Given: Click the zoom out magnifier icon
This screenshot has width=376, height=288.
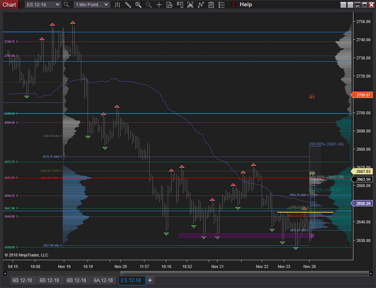Looking at the screenshot, I should click(x=149, y=4).
